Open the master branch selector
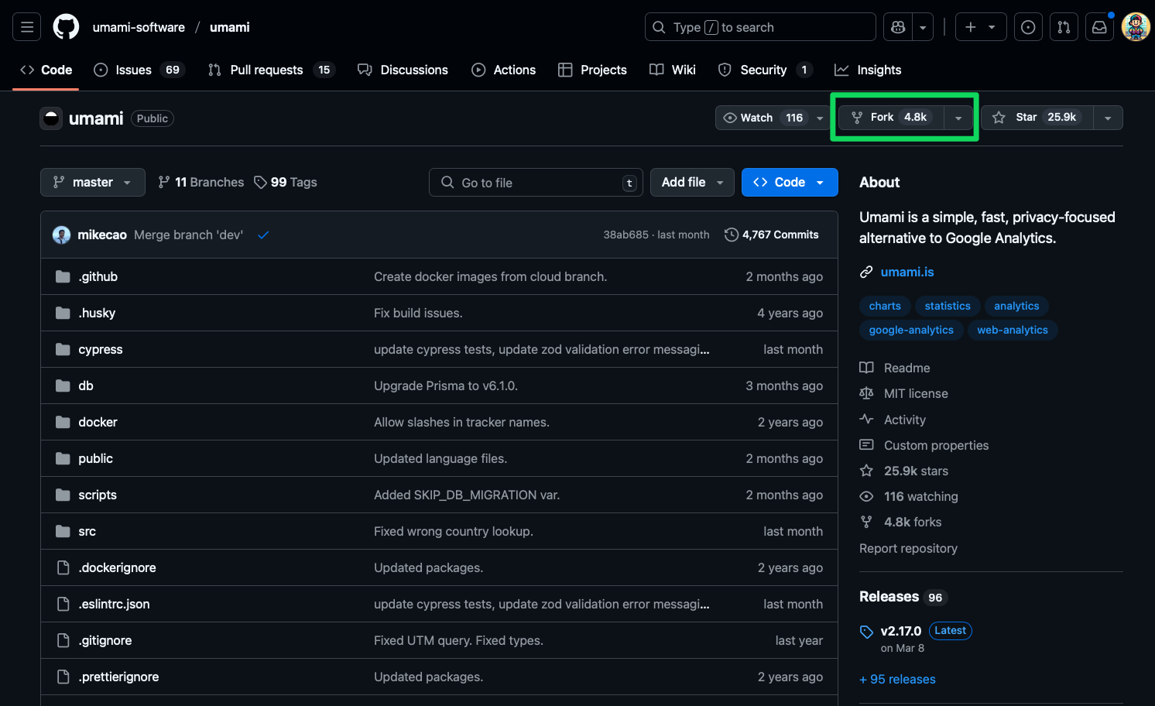 (x=93, y=182)
